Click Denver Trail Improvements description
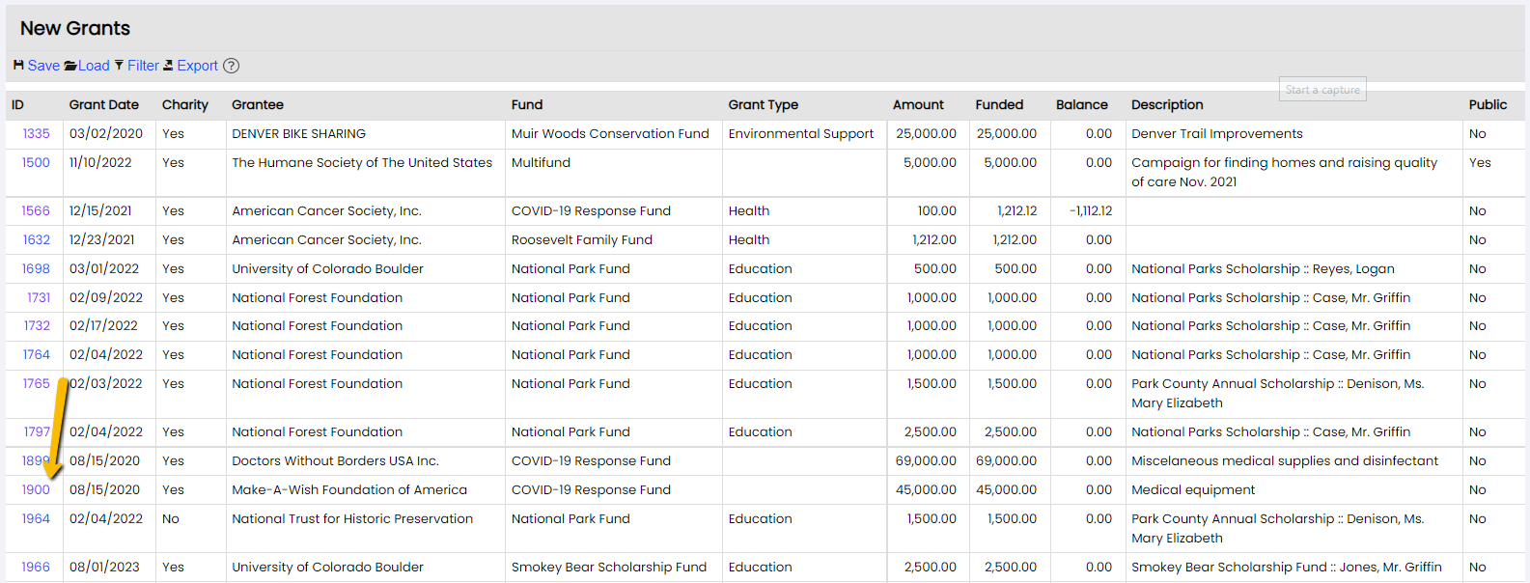Image resolution: width=1530 pixels, height=583 pixels. [1217, 134]
